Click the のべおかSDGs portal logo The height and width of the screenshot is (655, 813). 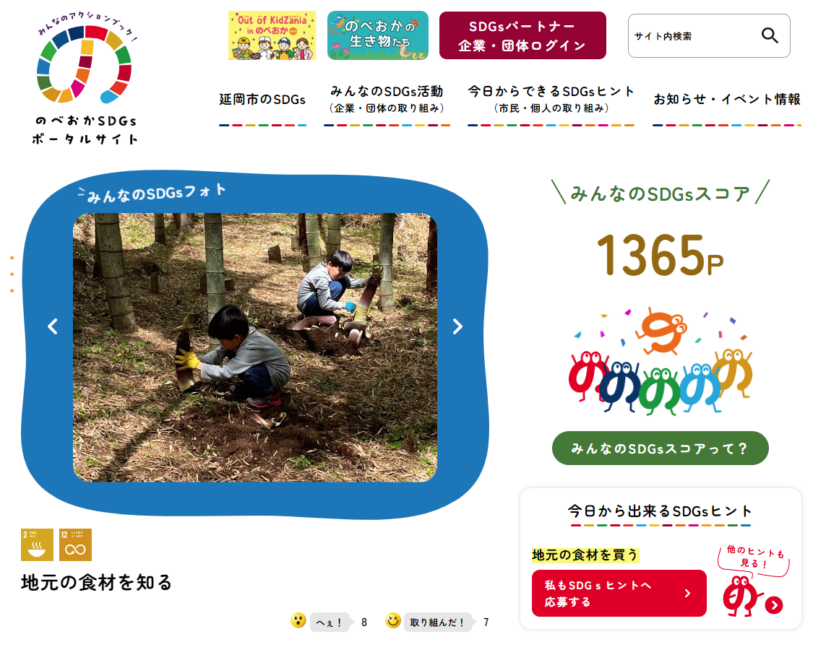coord(85,79)
